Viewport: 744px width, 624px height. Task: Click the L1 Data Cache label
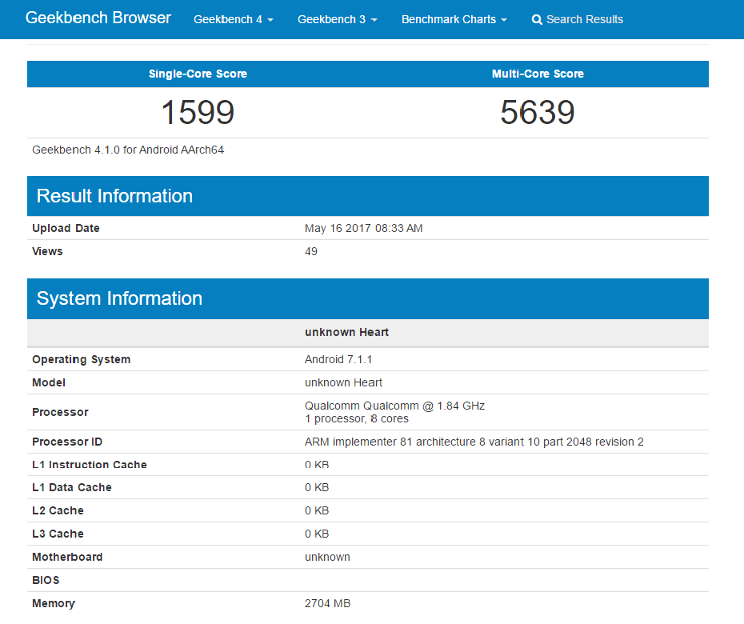click(x=72, y=488)
